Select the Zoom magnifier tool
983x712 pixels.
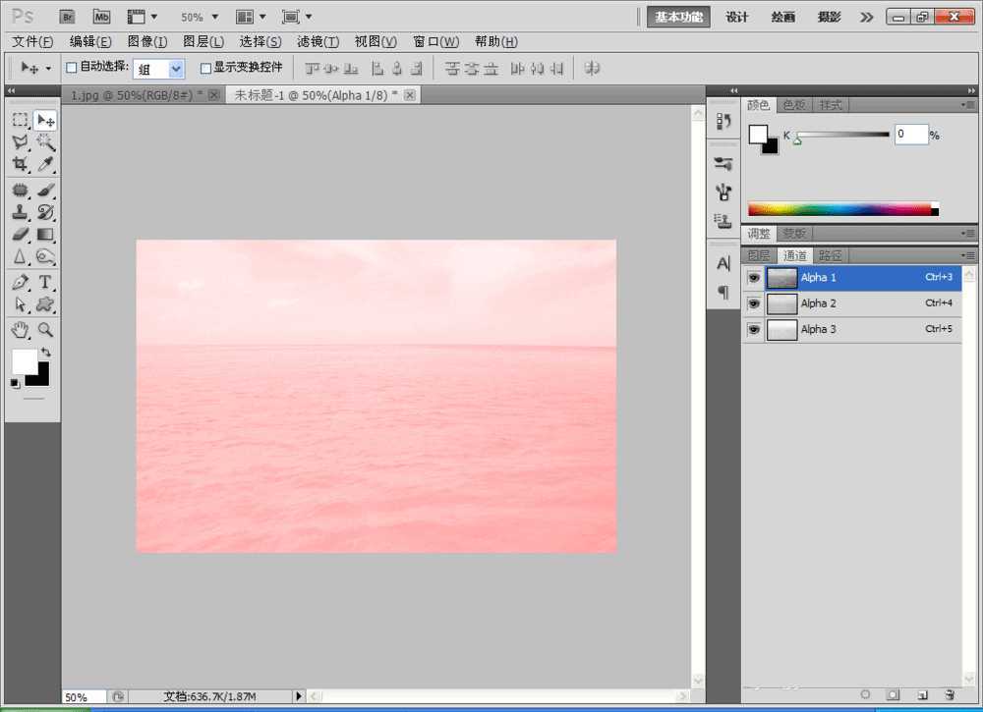[45, 329]
